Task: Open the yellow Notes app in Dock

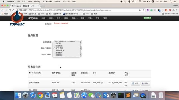Action: click(x=62, y=95)
